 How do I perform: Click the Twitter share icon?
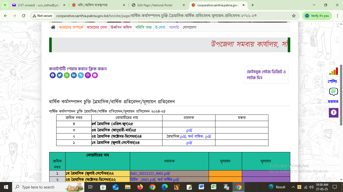click(x=60, y=75)
